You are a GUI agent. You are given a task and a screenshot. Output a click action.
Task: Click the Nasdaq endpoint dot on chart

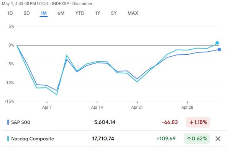coord(217,43)
